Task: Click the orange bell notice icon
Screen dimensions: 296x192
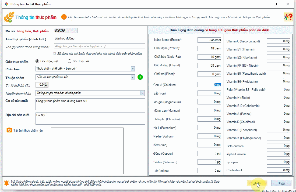Action: coord(6,183)
